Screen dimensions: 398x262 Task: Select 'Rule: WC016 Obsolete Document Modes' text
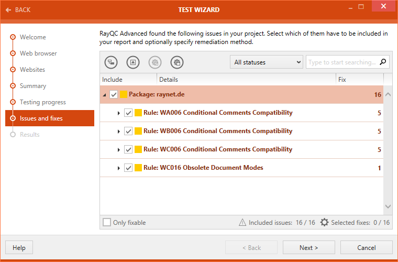(203, 168)
